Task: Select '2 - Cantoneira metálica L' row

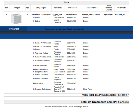Action: coord(42,61)
